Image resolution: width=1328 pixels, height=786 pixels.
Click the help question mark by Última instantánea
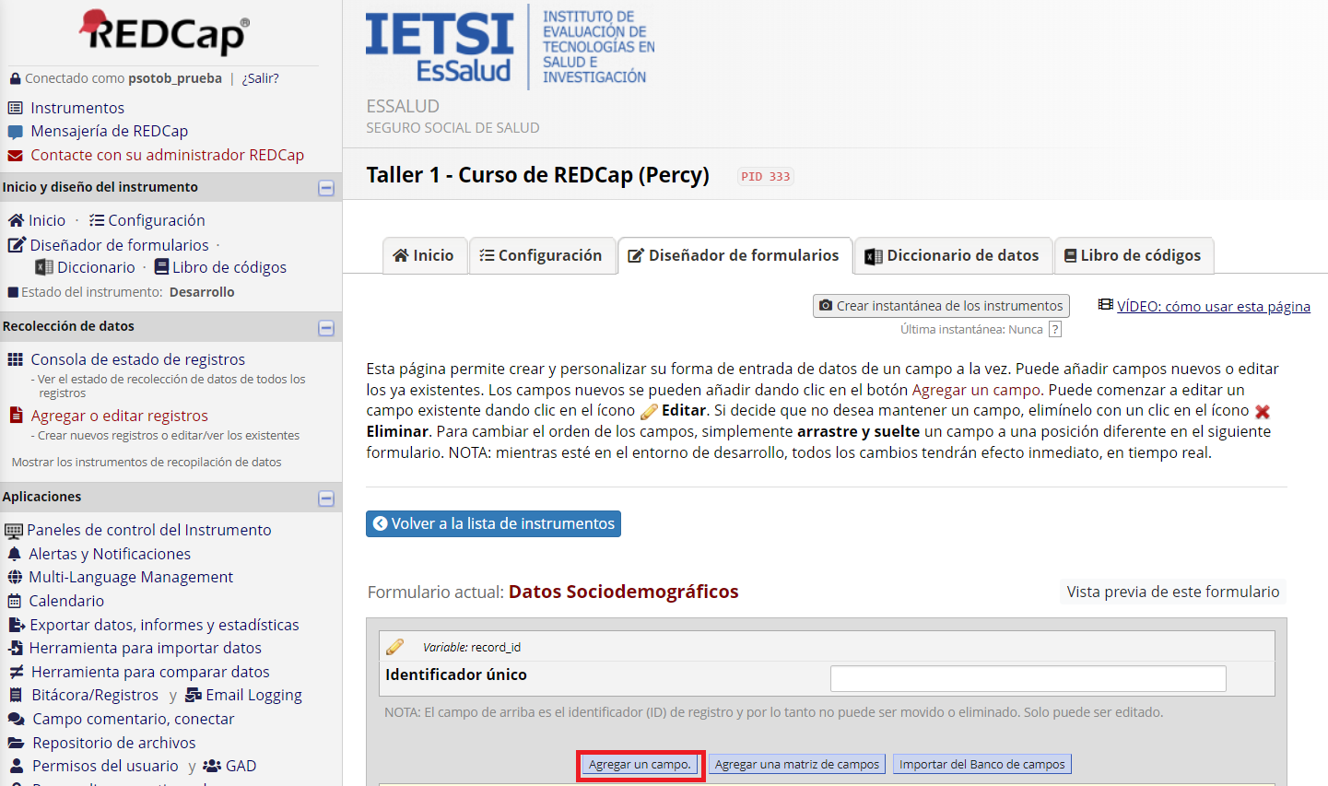[1055, 329]
